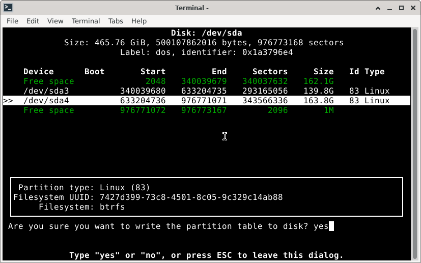This screenshot has height=263, width=421.
Task: Click the Device column header
Action: click(38, 72)
